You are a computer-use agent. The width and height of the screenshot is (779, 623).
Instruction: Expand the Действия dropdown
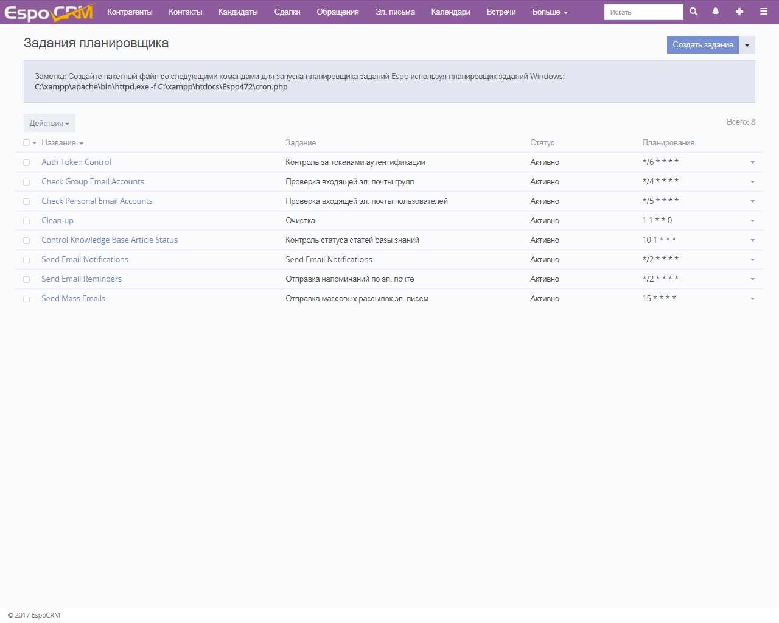49,123
